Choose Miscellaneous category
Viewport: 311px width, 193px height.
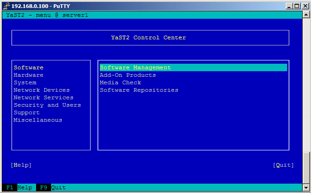pyautogui.click(x=37, y=120)
